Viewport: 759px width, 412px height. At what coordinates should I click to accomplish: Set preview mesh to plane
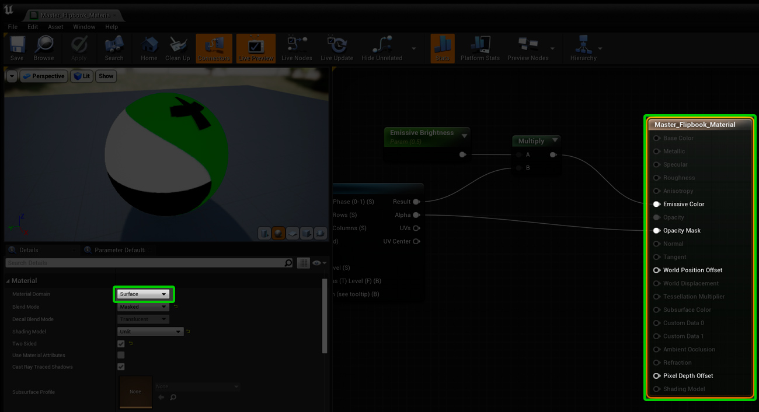tap(293, 234)
